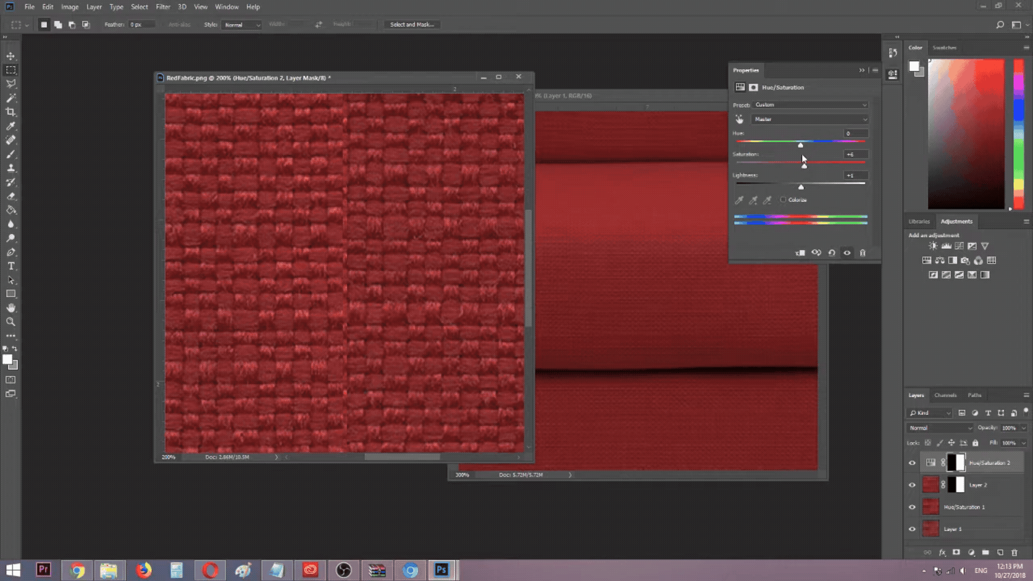
Task: Hide the Hue/Saturation 1 layer
Action: (912, 507)
